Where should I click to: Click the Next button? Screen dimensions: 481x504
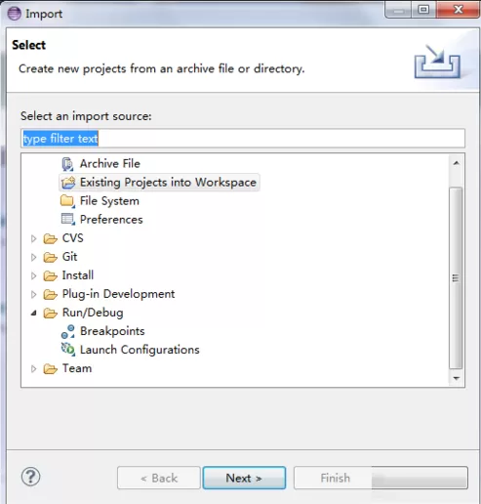244,478
